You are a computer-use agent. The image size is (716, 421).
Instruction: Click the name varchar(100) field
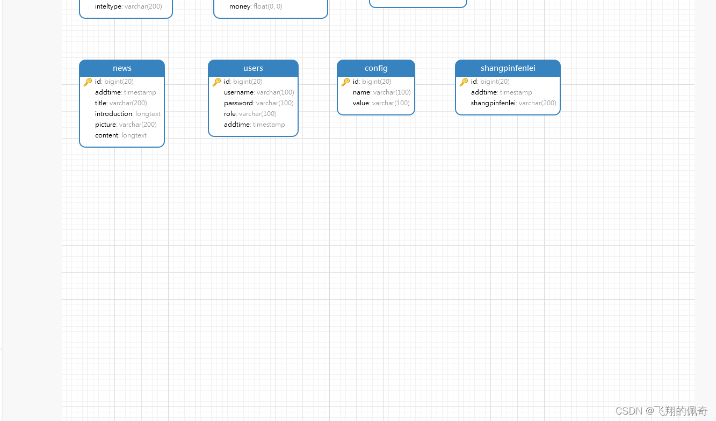point(382,92)
